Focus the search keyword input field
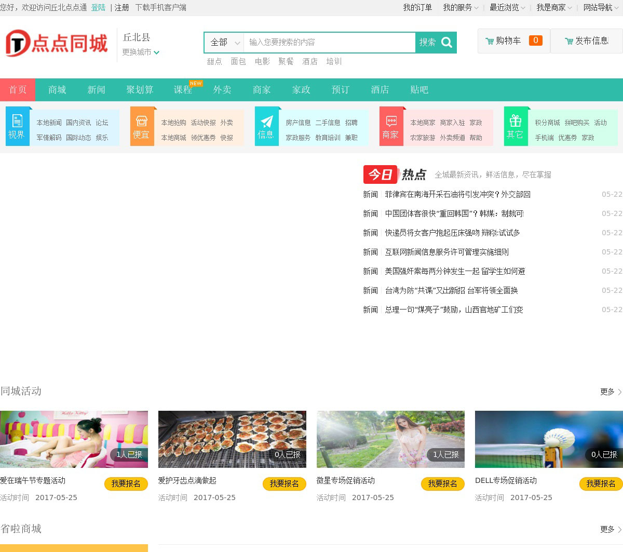Screen dimensions: 623x552 coord(329,43)
